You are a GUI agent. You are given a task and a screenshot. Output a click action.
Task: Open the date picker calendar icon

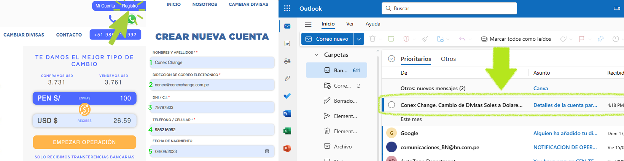pos(267,151)
